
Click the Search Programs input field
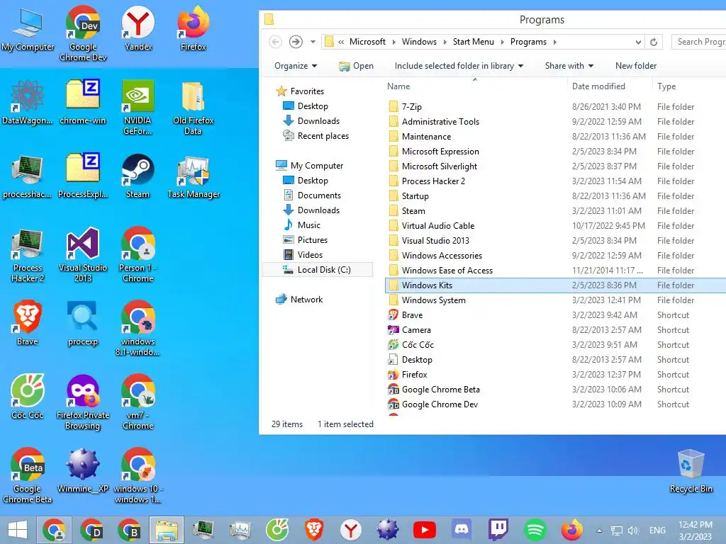pyautogui.click(x=698, y=42)
